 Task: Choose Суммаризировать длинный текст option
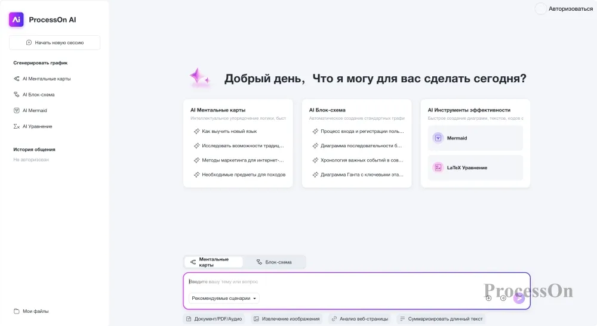click(441, 319)
